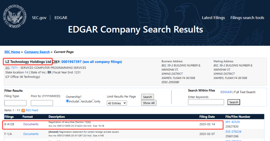Screen dimensions: 270x141
Task: Open the 40 Entries results dropdown
Action: (117, 103)
